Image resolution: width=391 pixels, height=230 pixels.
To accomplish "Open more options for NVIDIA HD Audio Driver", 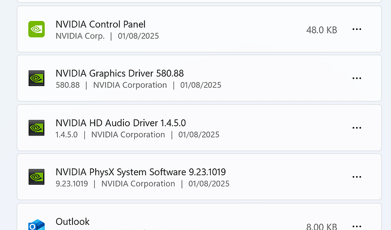I will [356, 128].
